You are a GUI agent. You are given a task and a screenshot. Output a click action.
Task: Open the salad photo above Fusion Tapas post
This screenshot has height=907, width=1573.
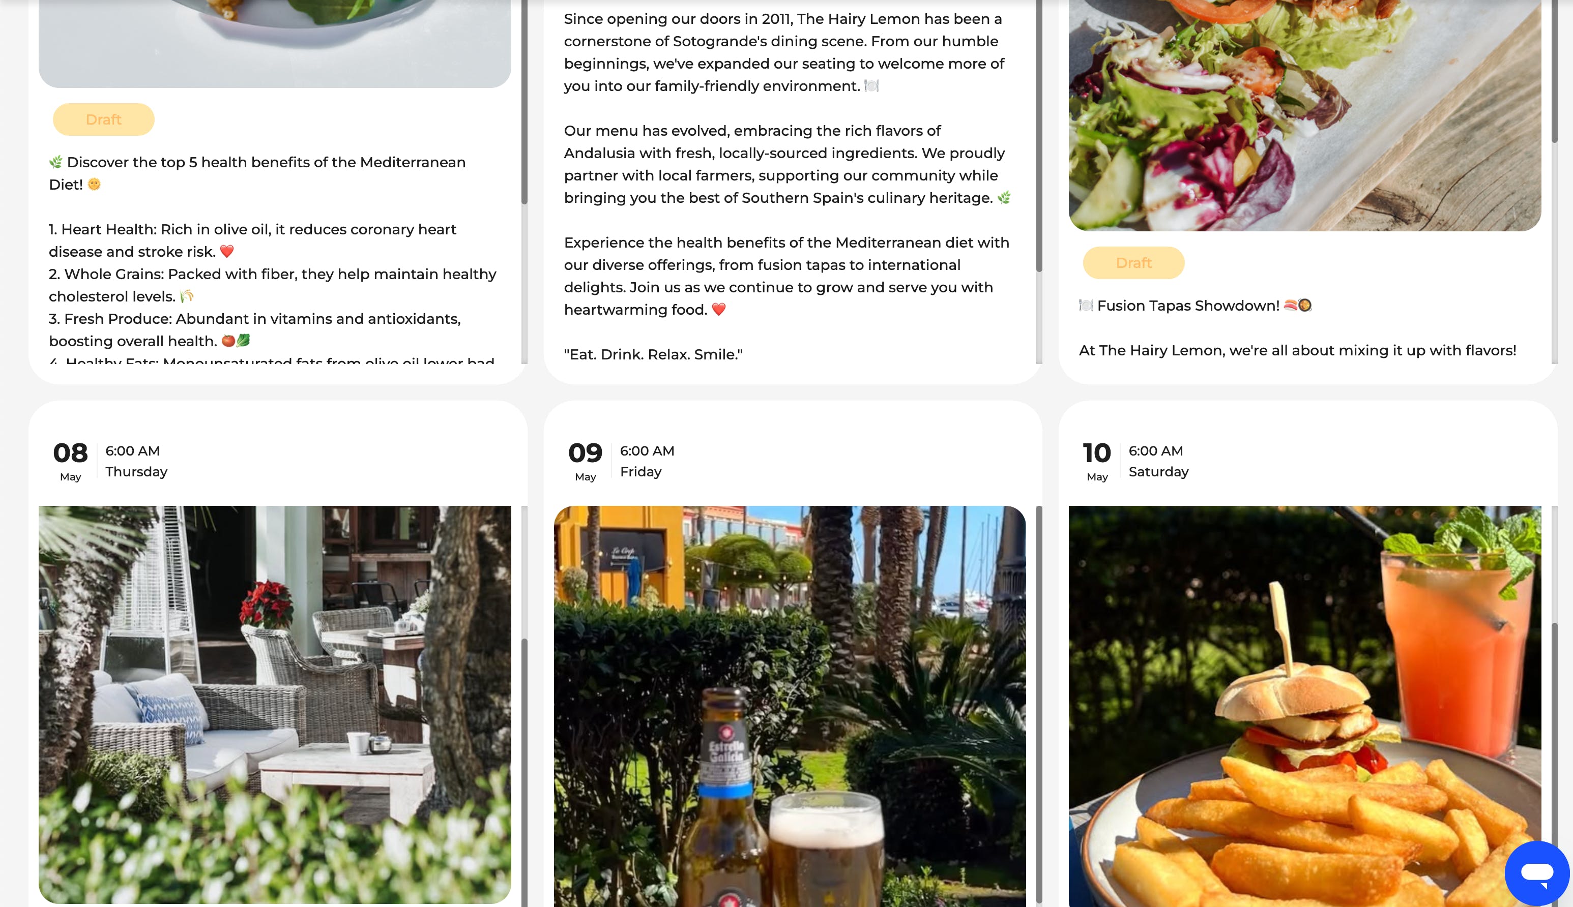pyautogui.click(x=1304, y=115)
